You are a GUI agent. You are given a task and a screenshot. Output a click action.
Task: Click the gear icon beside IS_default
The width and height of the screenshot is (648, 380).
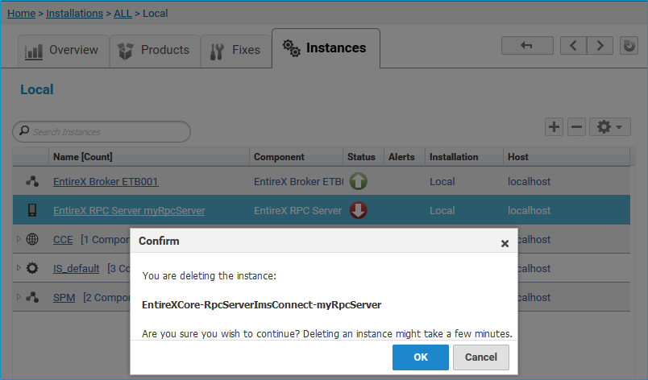[32, 268]
